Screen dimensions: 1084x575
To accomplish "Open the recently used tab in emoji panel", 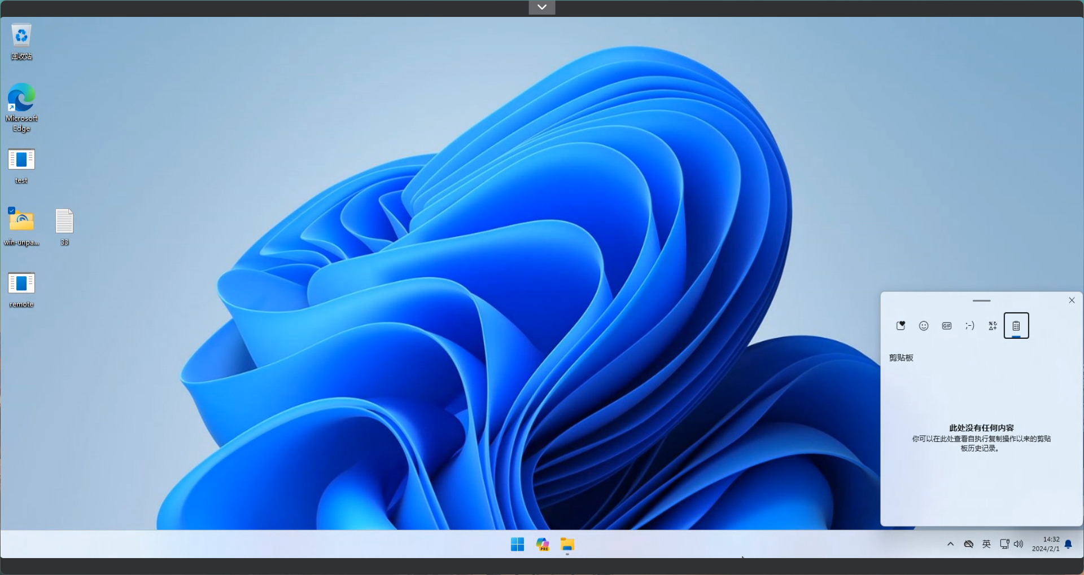I will pos(901,325).
